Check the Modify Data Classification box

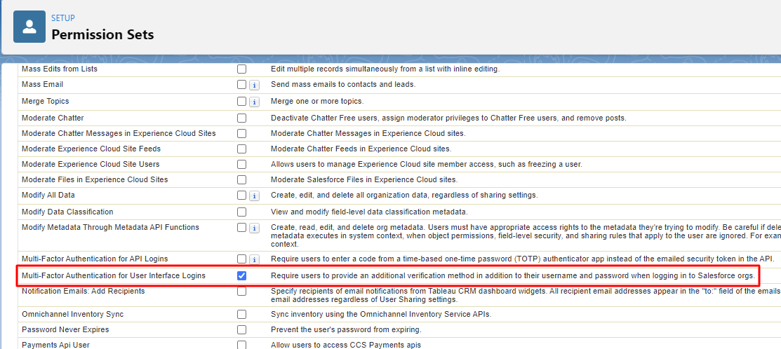click(241, 212)
